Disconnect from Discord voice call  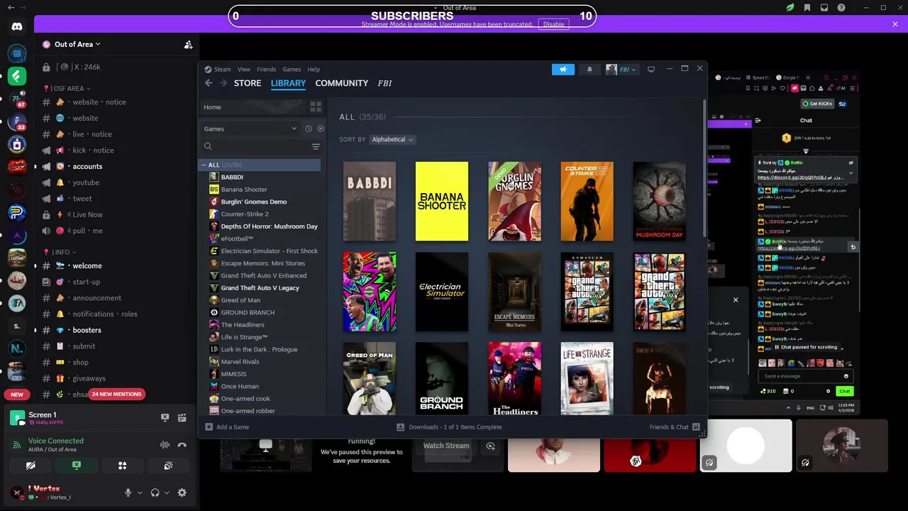[182, 445]
